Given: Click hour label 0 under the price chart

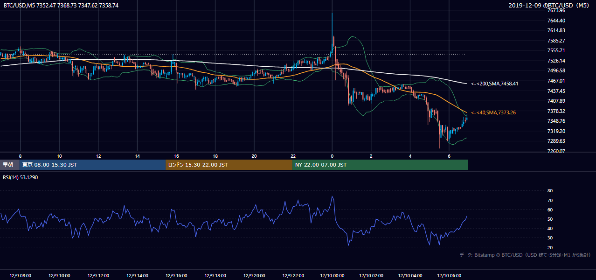Looking at the screenshot, I should tap(332, 156).
